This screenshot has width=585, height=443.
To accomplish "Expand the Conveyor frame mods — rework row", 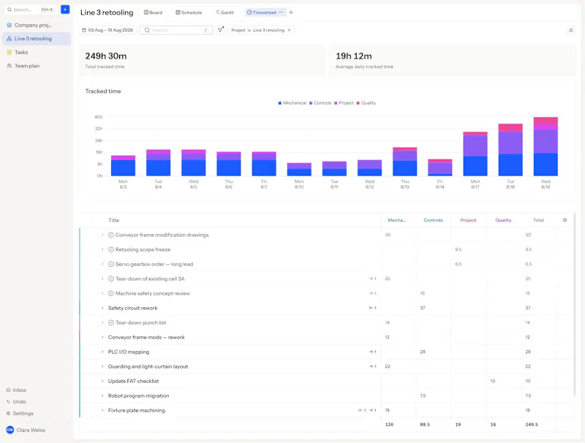I will click(x=102, y=337).
